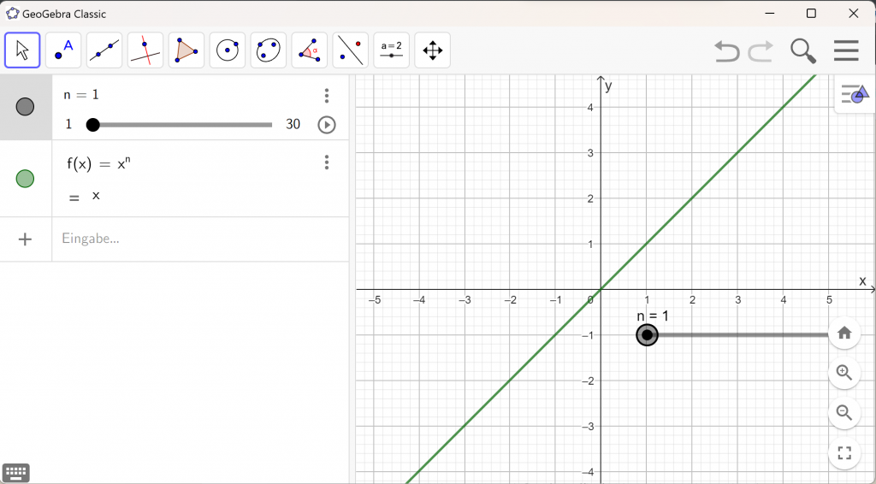Select the Circle with center tool

click(x=228, y=50)
